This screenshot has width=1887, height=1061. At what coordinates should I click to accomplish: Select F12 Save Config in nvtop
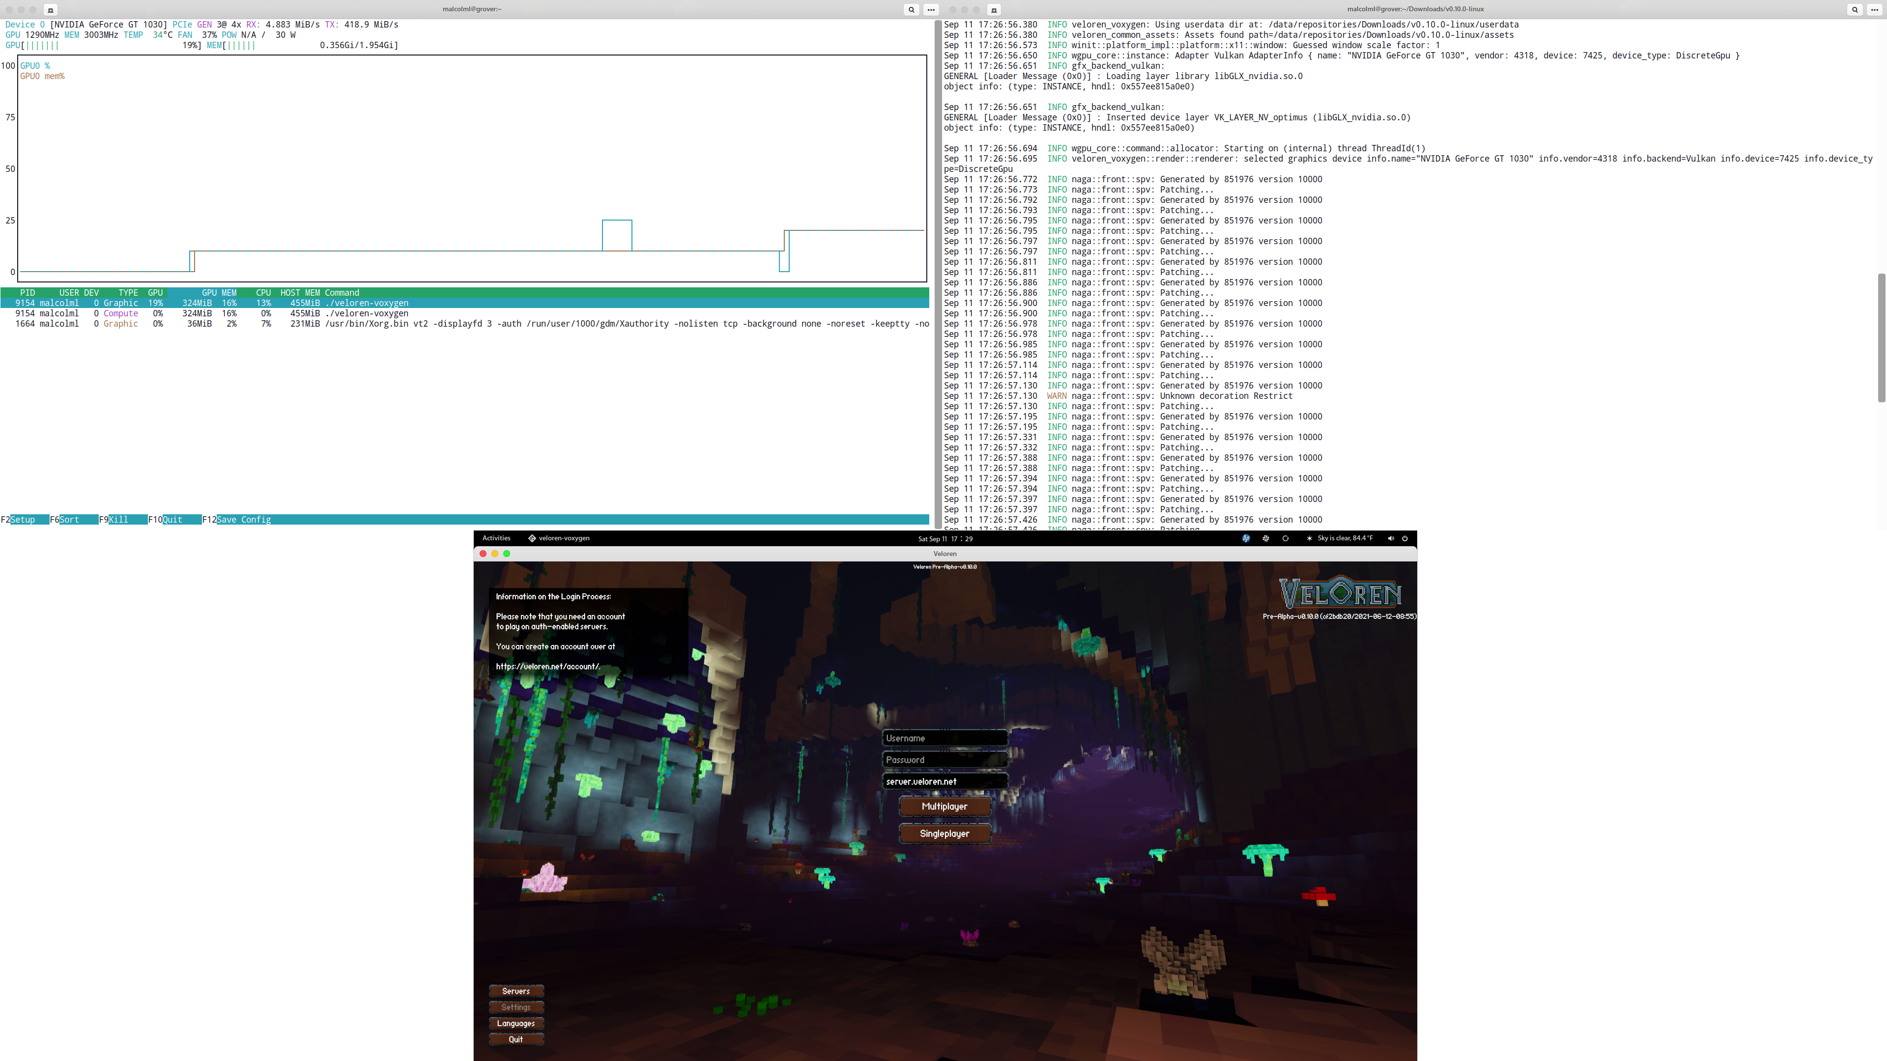tap(236, 519)
